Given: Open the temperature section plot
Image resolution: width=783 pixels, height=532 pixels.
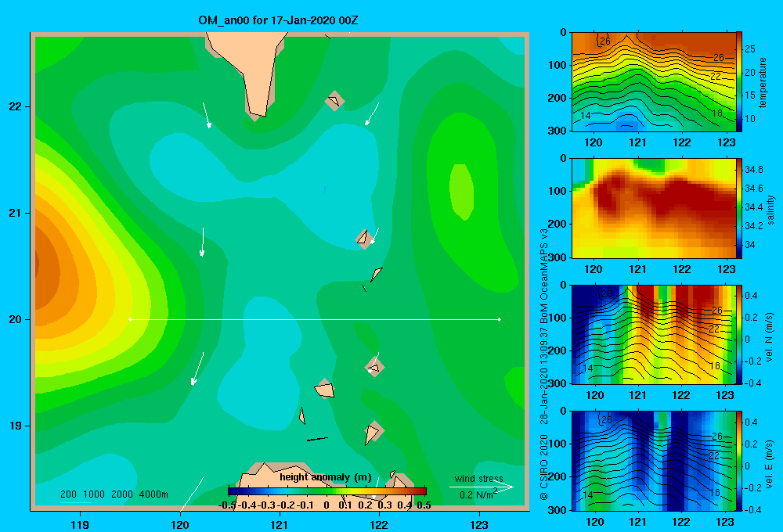Looking at the screenshot, I should pos(653,82).
